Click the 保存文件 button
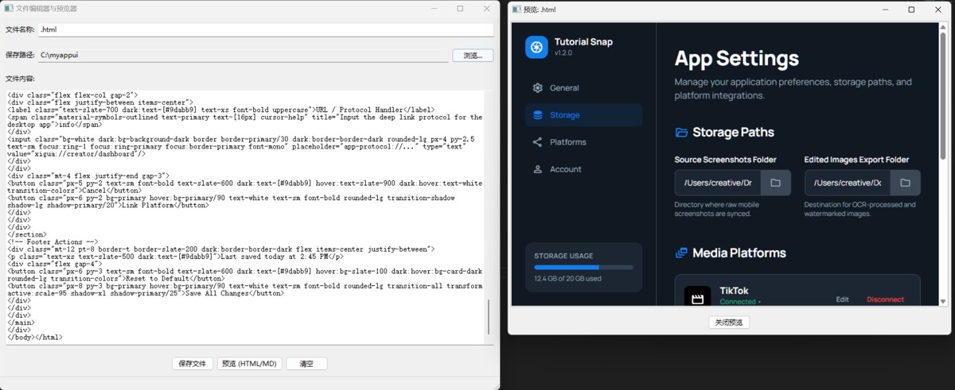Viewport: 955px width, 390px height. point(193,364)
